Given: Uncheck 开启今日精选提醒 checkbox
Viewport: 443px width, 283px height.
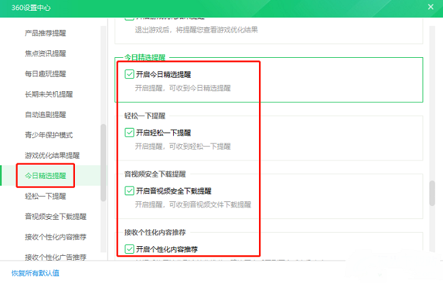Looking at the screenshot, I should 129,74.
